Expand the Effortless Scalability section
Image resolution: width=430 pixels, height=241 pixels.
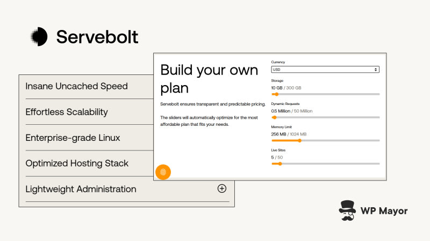[67, 112]
